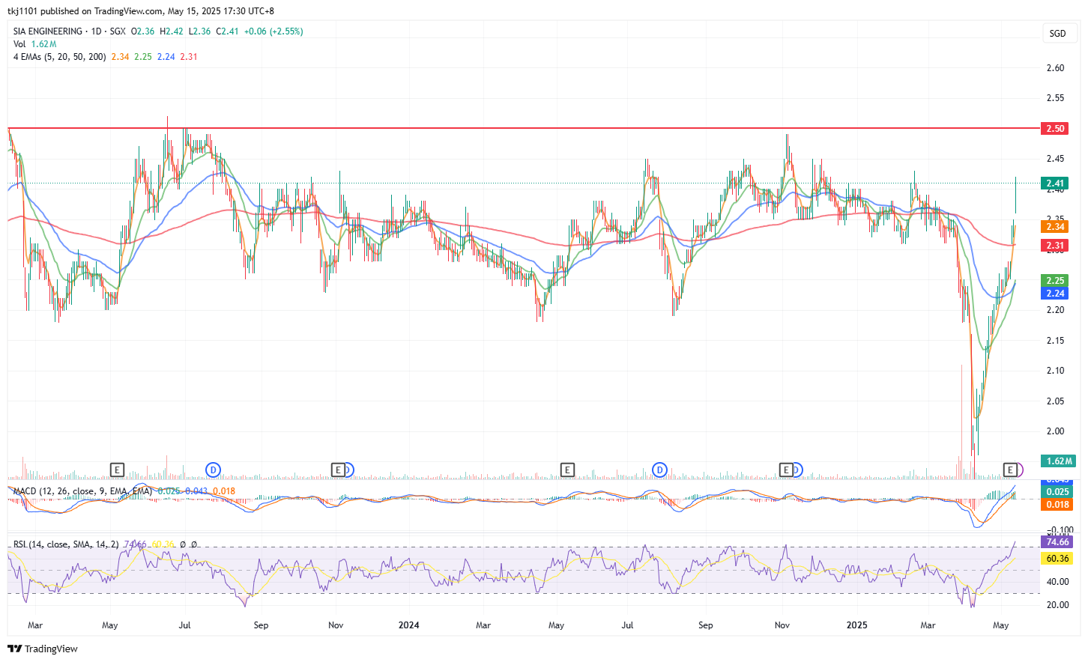Screen dimensions: 1088x662
Task: Click the earnings E marker near May 2023
Action: (x=117, y=470)
